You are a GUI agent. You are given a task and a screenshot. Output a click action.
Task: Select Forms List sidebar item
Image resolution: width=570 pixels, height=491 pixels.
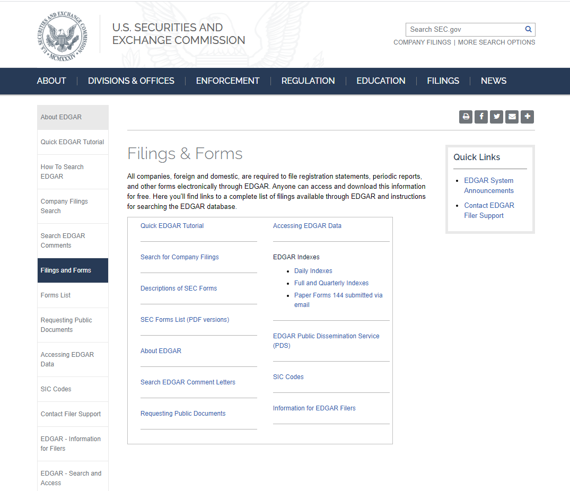tap(73, 295)
